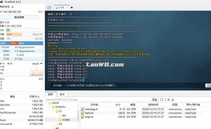Viewport: 211px width, 129px height.
Task: Sort disk list by 可用/大小 header
Action: coord(34,96)
